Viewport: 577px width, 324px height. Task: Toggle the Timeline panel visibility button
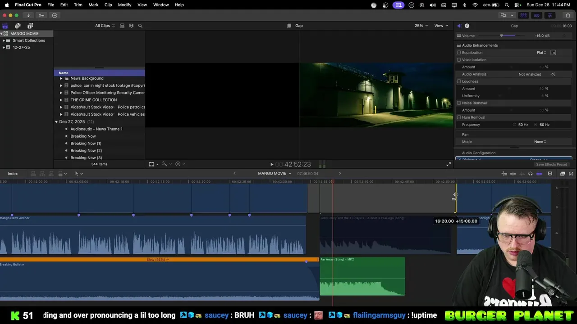(536, 15)
